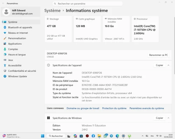175x139 pixels.
Task: Click the Accessibilité figure icon
Action: (x=5, y=65)
